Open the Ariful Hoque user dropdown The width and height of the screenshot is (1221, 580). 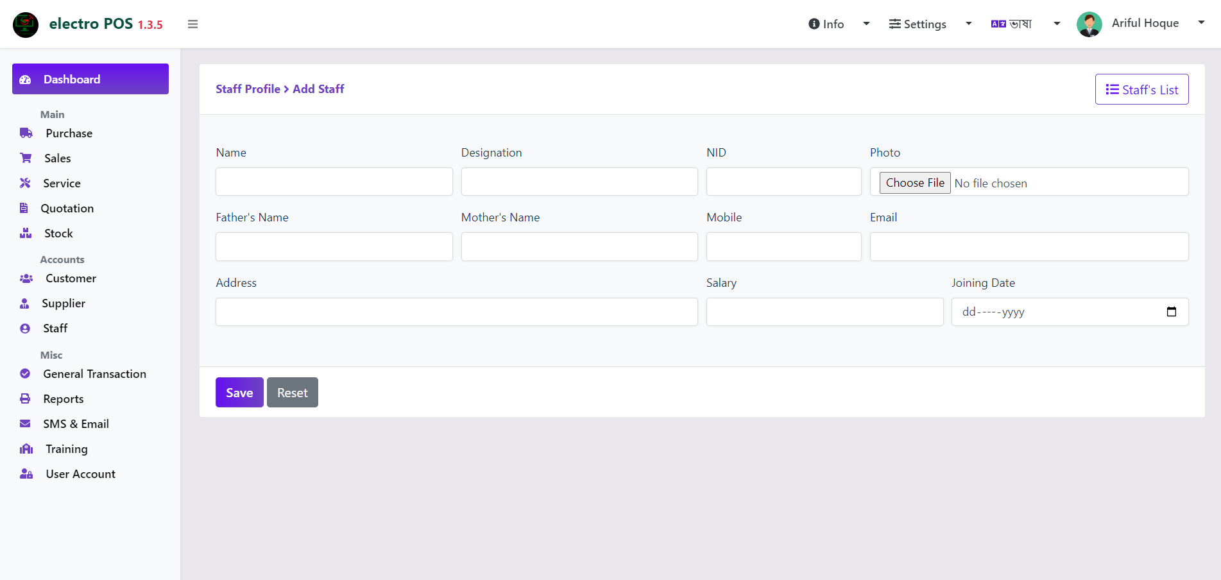pyautogui.click(x=1141, y=24)
